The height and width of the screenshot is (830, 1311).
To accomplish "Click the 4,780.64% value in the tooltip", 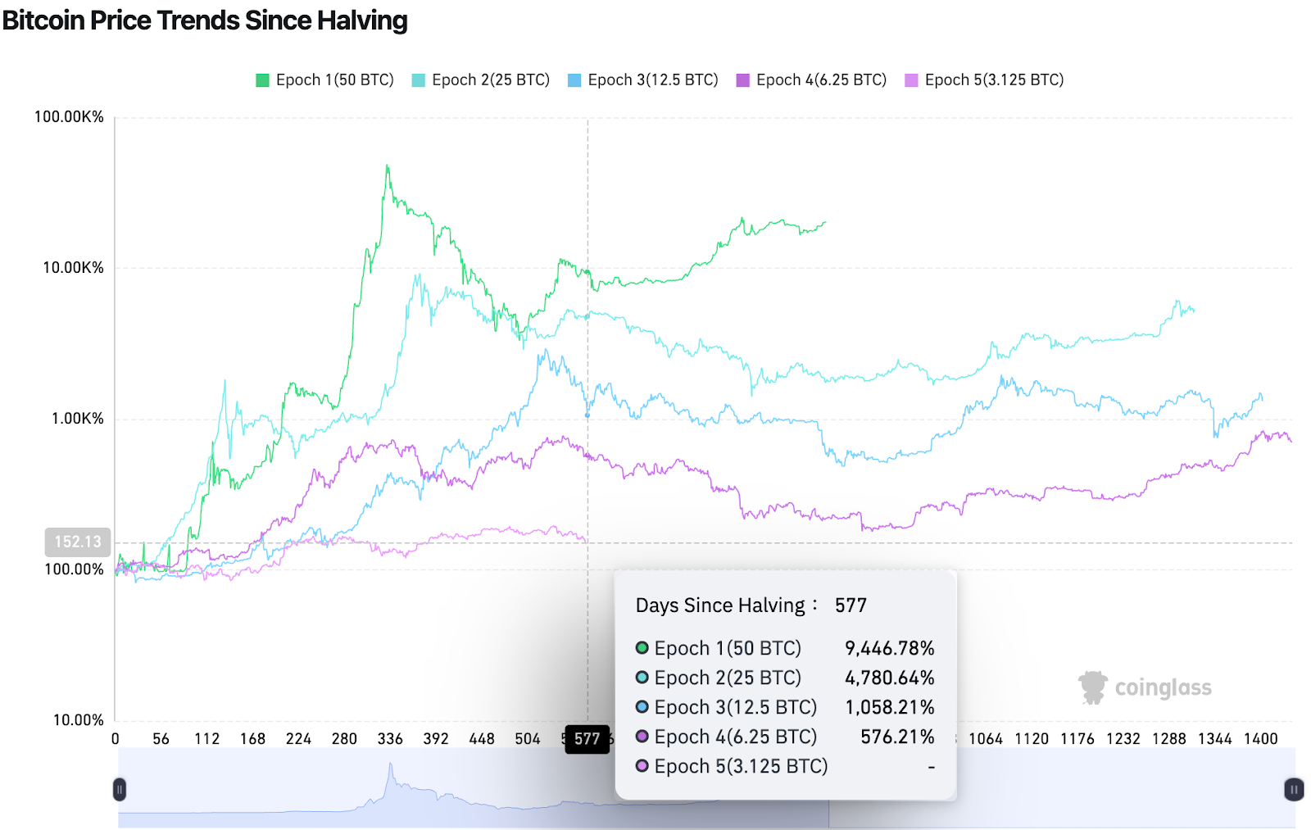I will (x=890, y=678).
